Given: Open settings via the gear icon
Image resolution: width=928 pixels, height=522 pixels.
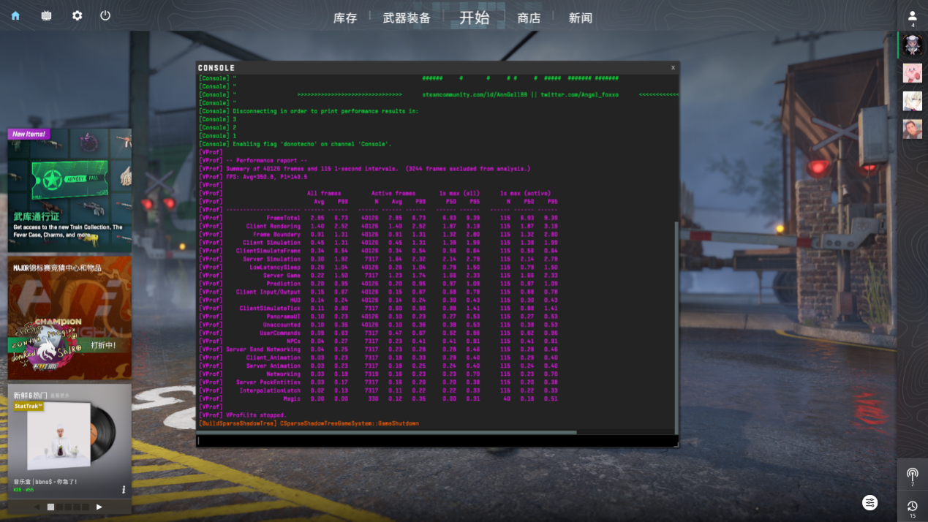Looking at the screenshot, I should [x=77, y=15].
